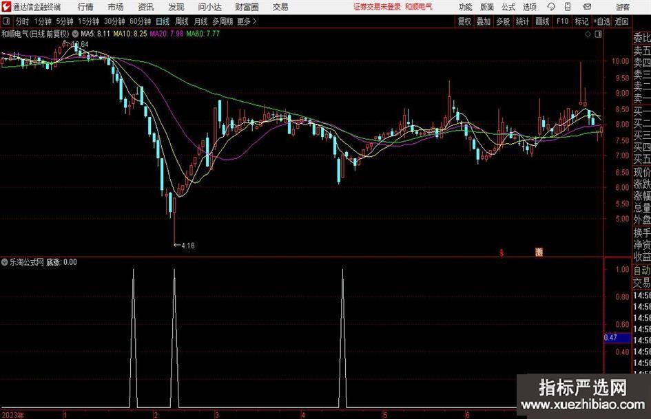651x419 pixels.
Task: Click the 2023年 date axis label
Action: tap(12, 415)
